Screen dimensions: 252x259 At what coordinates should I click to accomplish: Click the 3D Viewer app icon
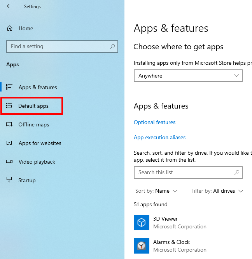[x=142, y=222]
